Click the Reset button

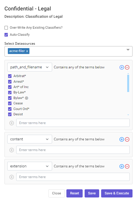tap(75, 193)
